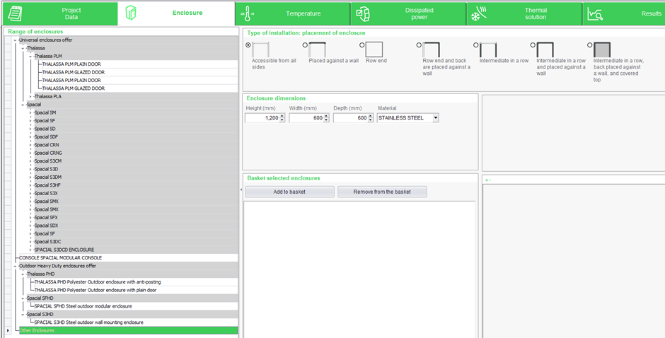Click the Enclosure cabinet icon
The image size is (665, 338).
pyautogui.click(x=132, y=13)
